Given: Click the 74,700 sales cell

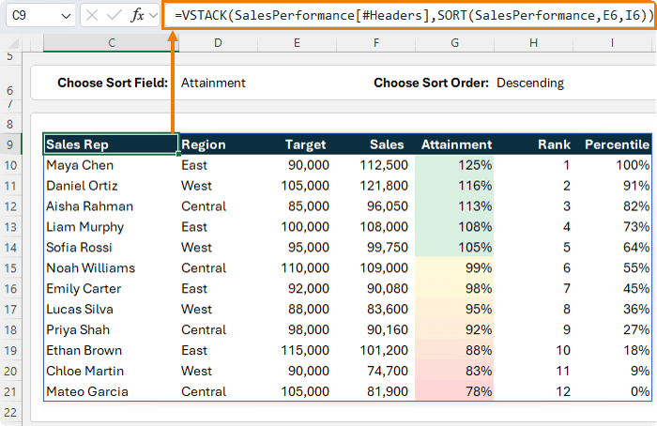Looking at the screenshot, I should 375,371.
